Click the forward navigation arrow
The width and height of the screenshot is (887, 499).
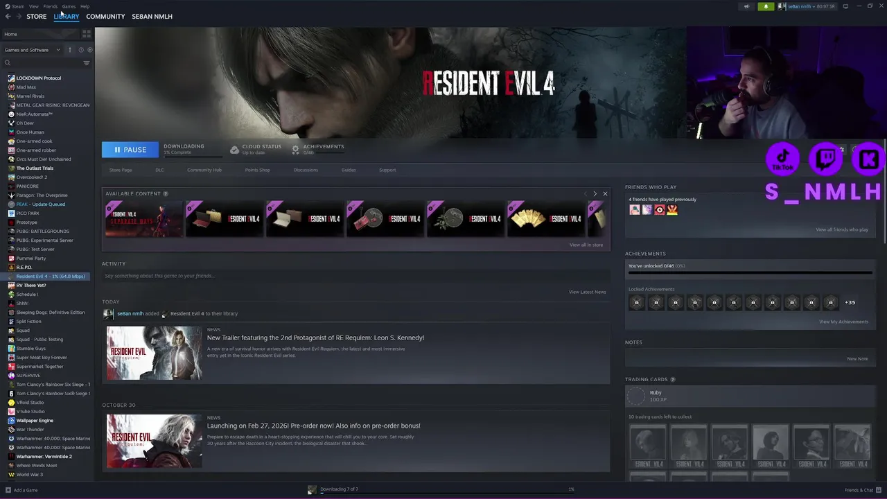[18, 16]
